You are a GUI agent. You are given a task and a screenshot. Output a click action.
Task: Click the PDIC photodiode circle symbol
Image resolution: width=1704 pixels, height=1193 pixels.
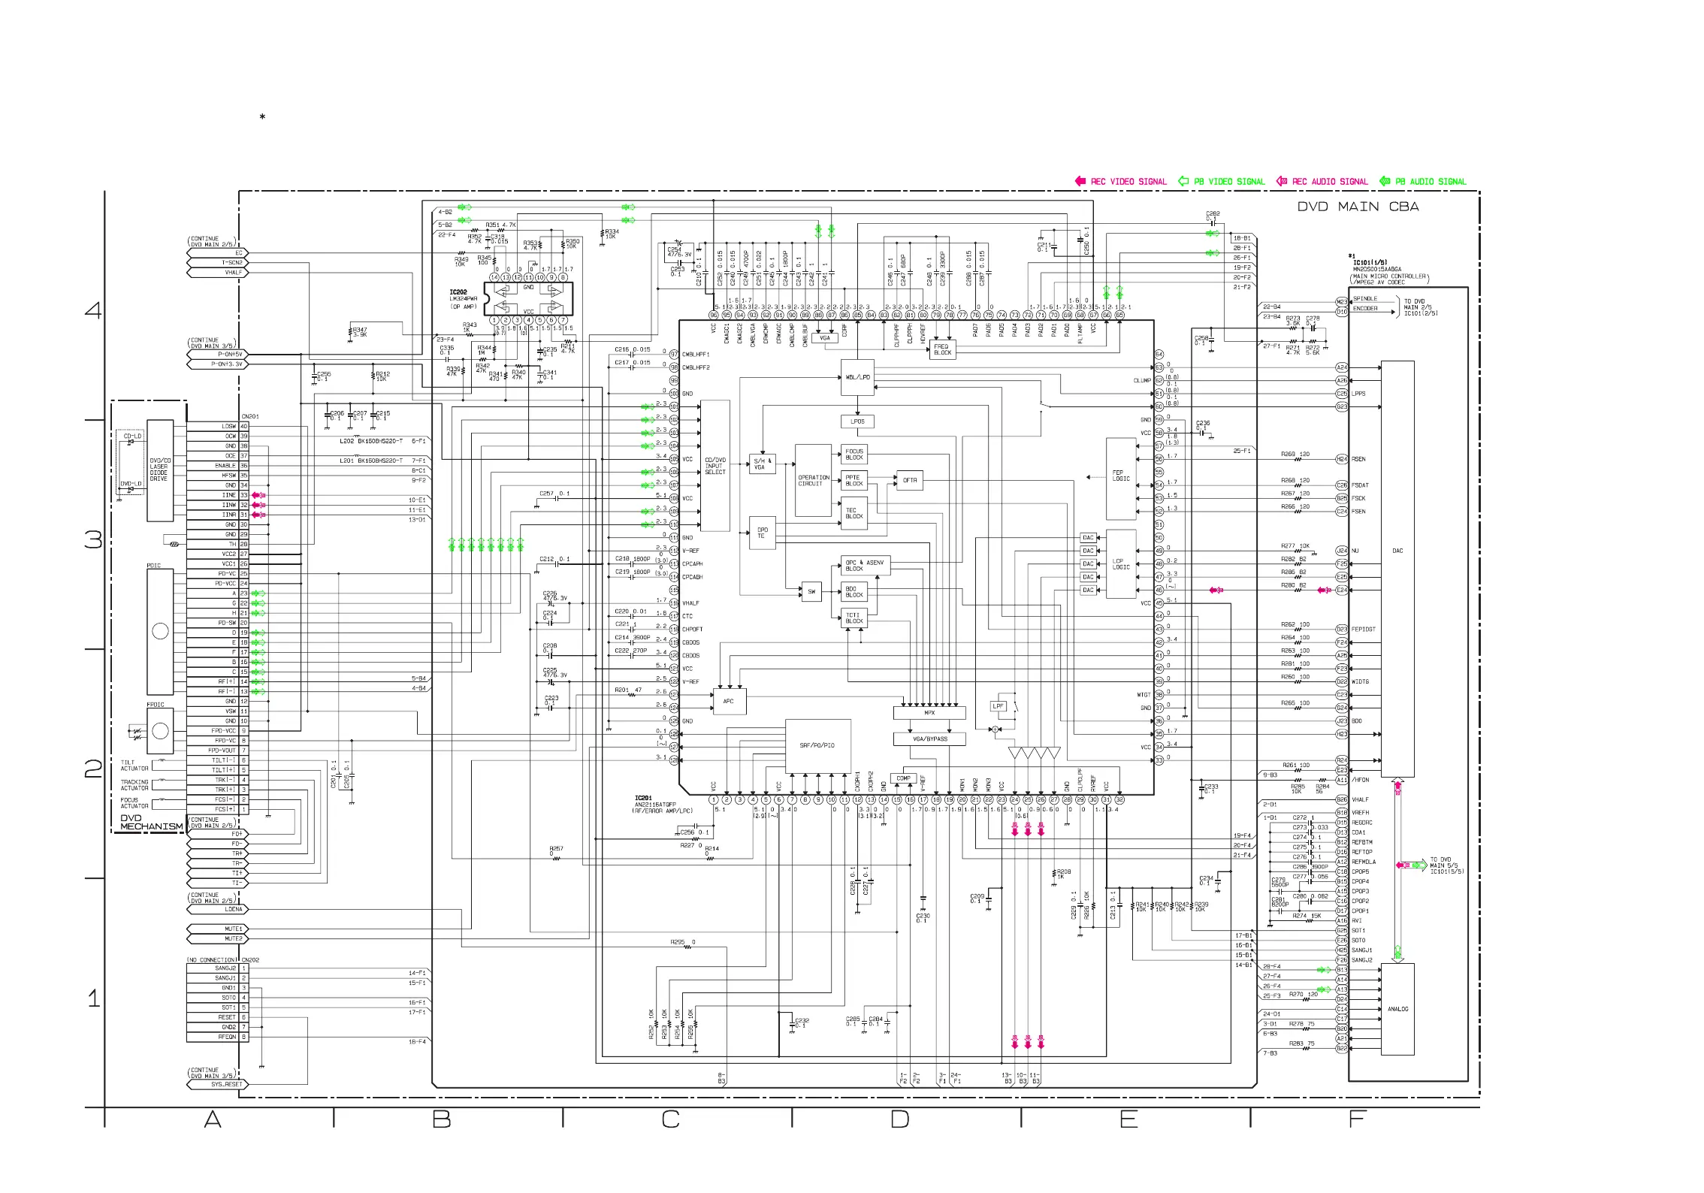pyautogui.click(x=160, y=631)
